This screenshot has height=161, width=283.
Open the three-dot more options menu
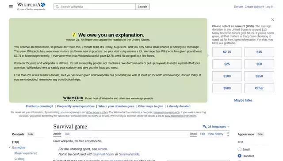coord(228,134)
